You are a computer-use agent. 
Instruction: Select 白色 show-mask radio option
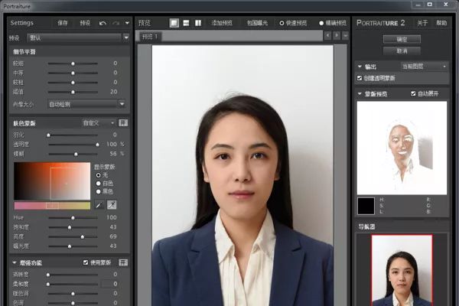(99, 184)
